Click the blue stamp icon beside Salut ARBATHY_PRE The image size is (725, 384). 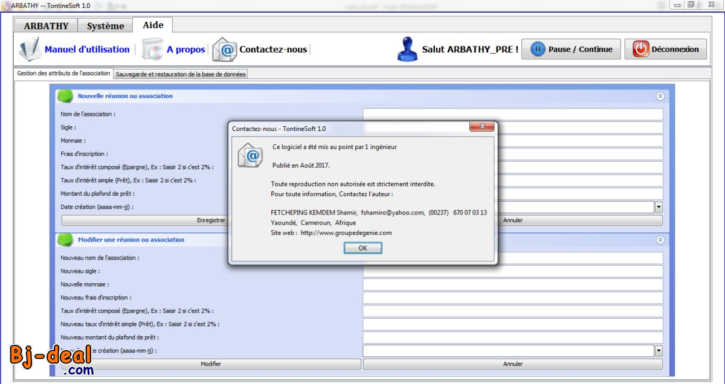pos(406,48)
